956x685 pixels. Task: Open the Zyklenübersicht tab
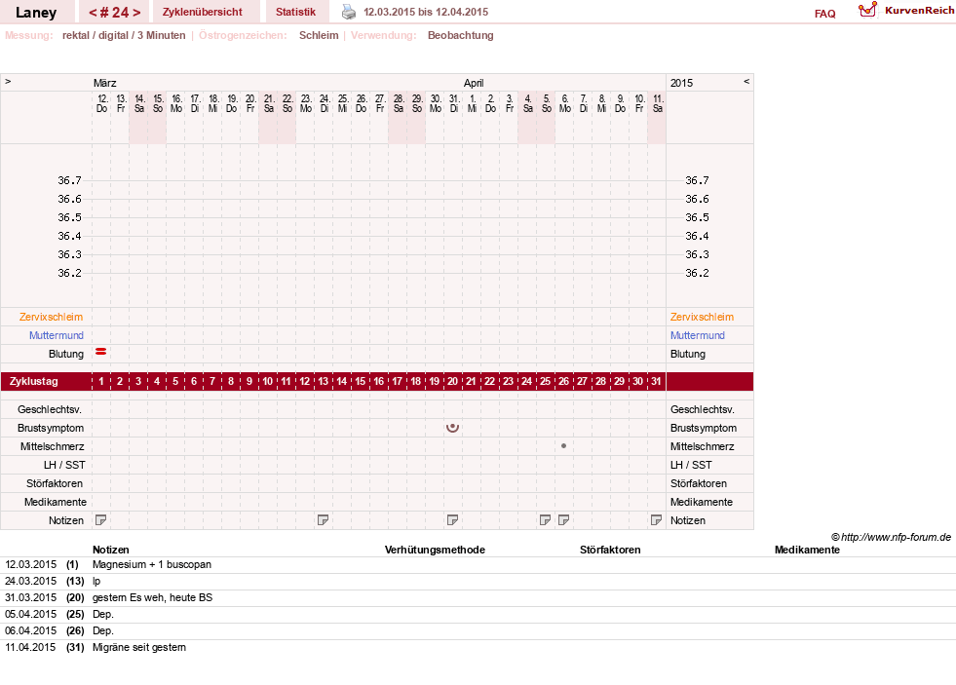point(203,13)
